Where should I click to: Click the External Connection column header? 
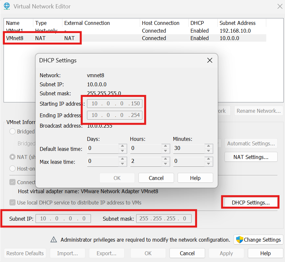click(x=101, y=23)
